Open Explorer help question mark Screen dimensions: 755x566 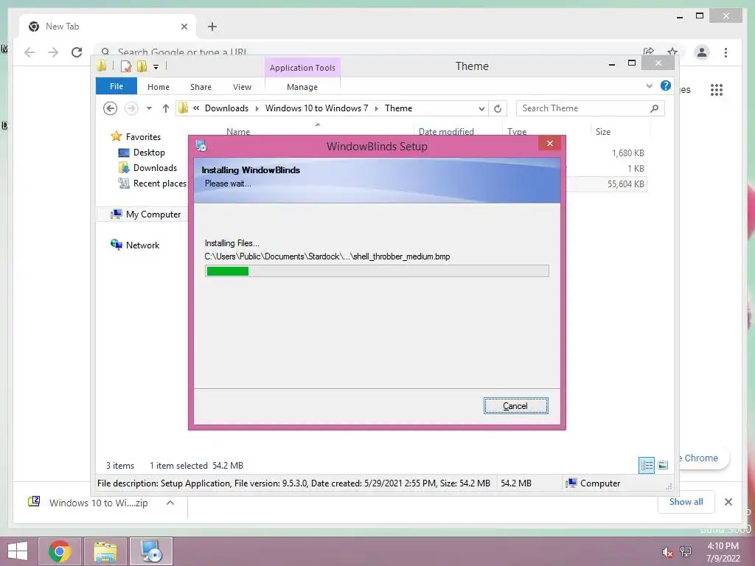pyautogui.click(x=666, y=85)
